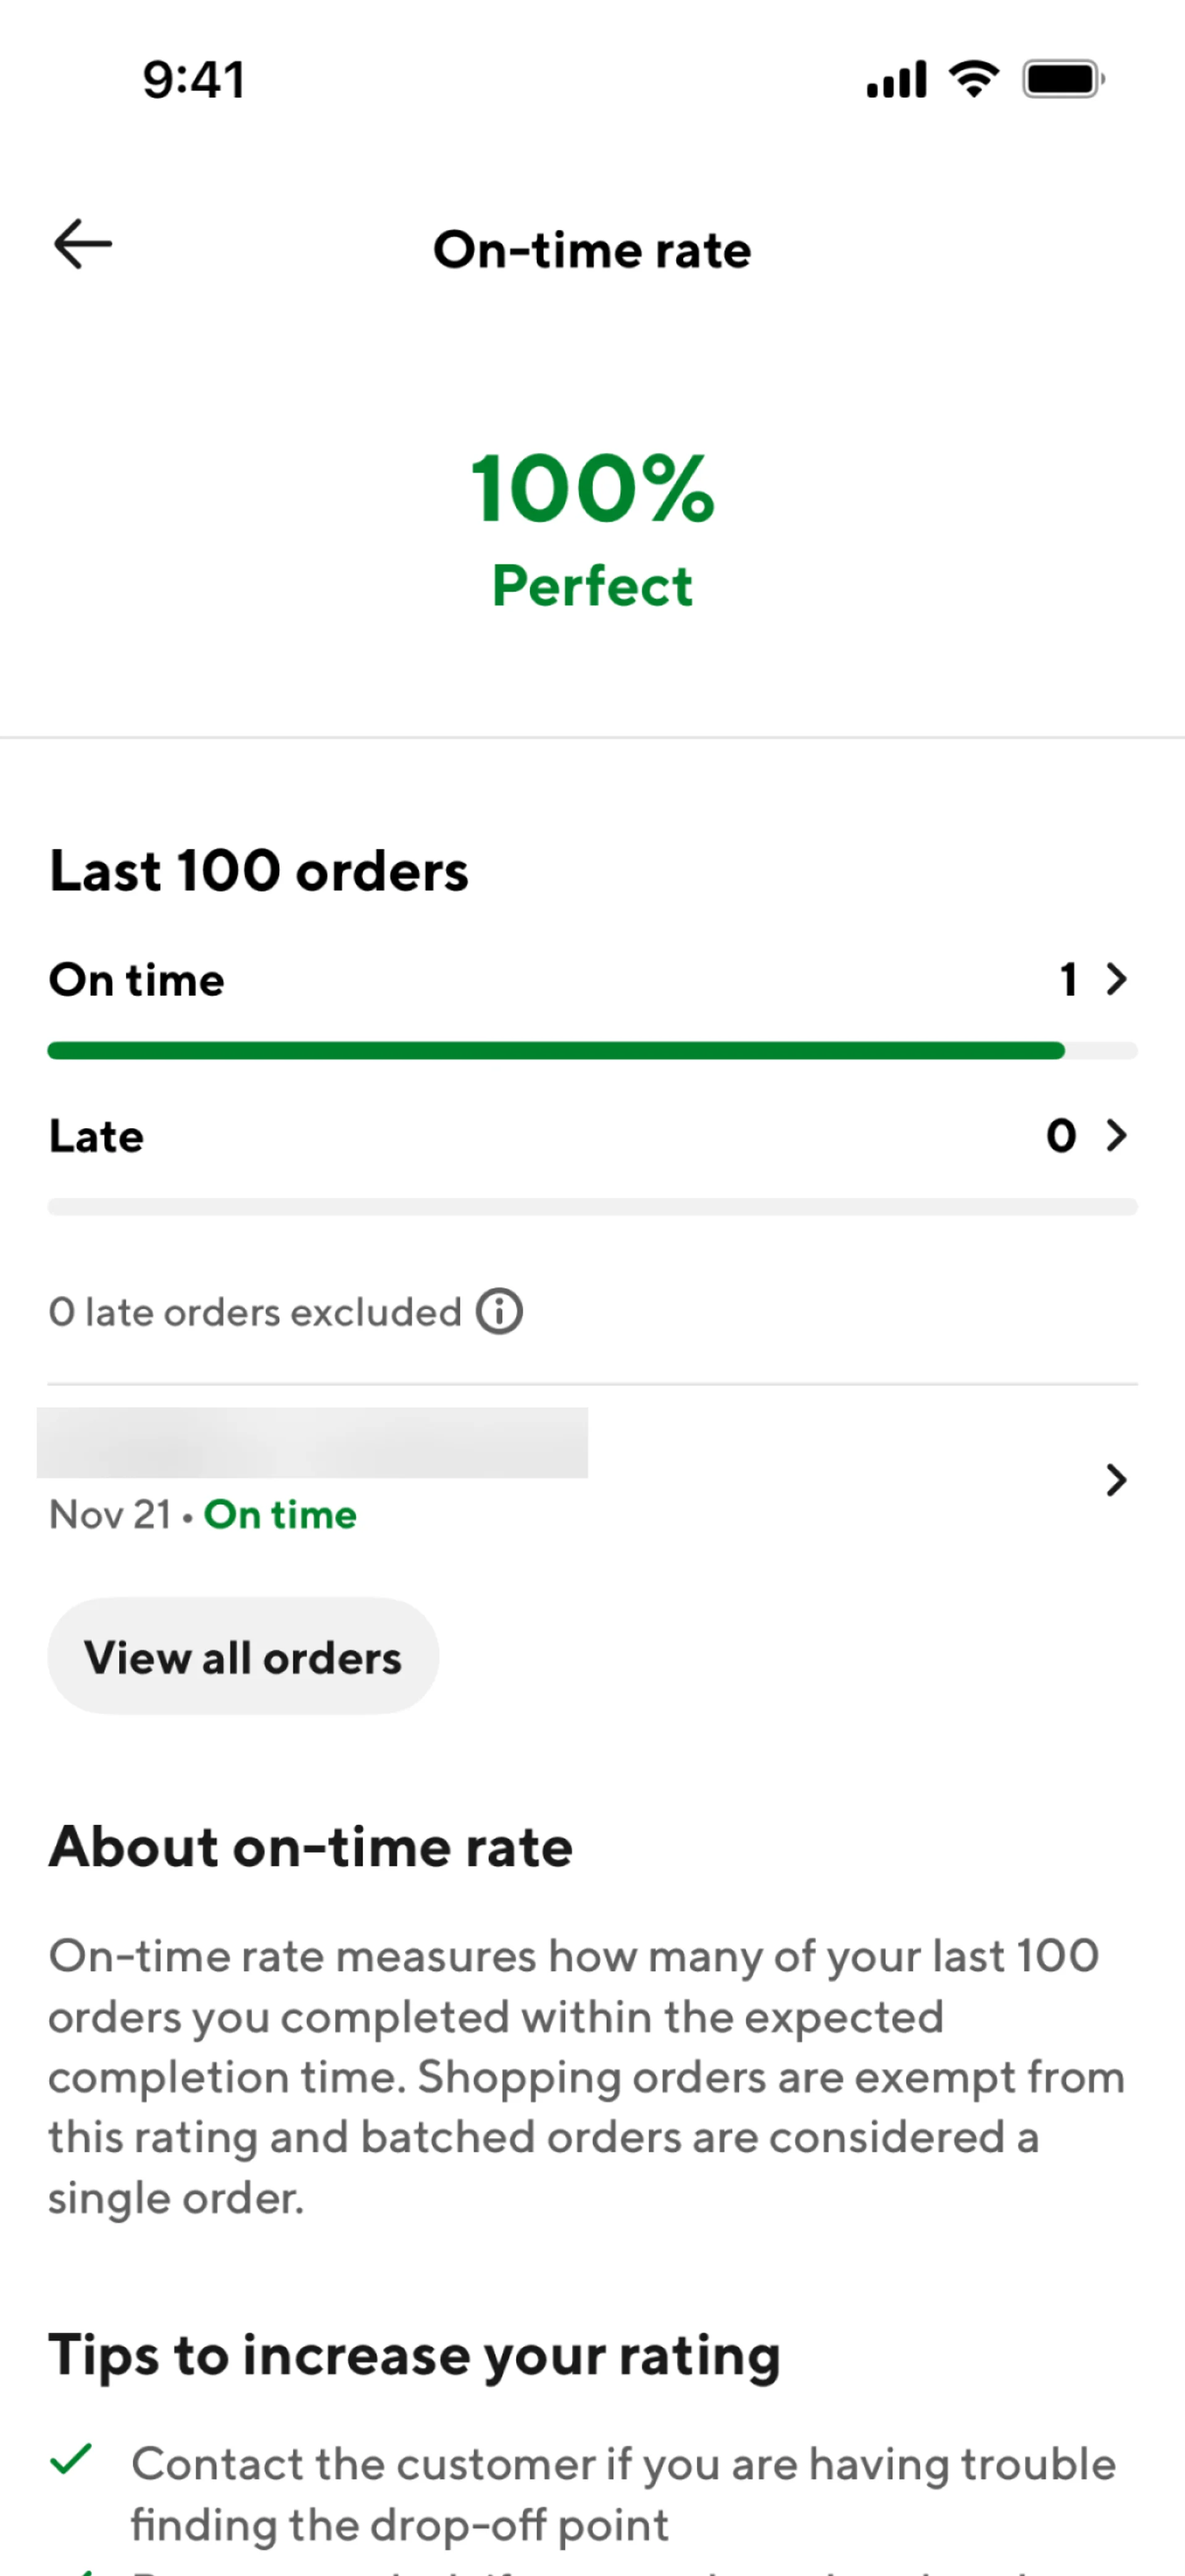Open the Nov 21 order details chevron

click(1116, 1479)
